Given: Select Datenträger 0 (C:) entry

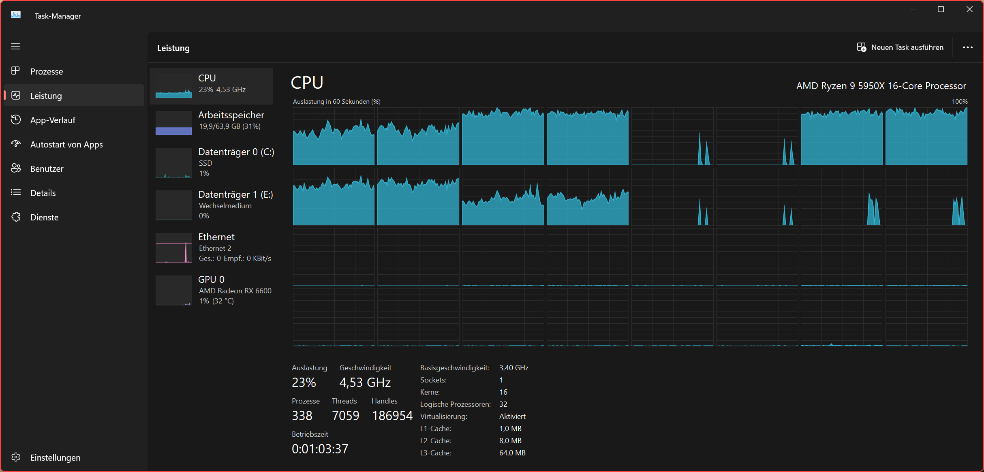Looking at the screenshot, I should [214, 162].
